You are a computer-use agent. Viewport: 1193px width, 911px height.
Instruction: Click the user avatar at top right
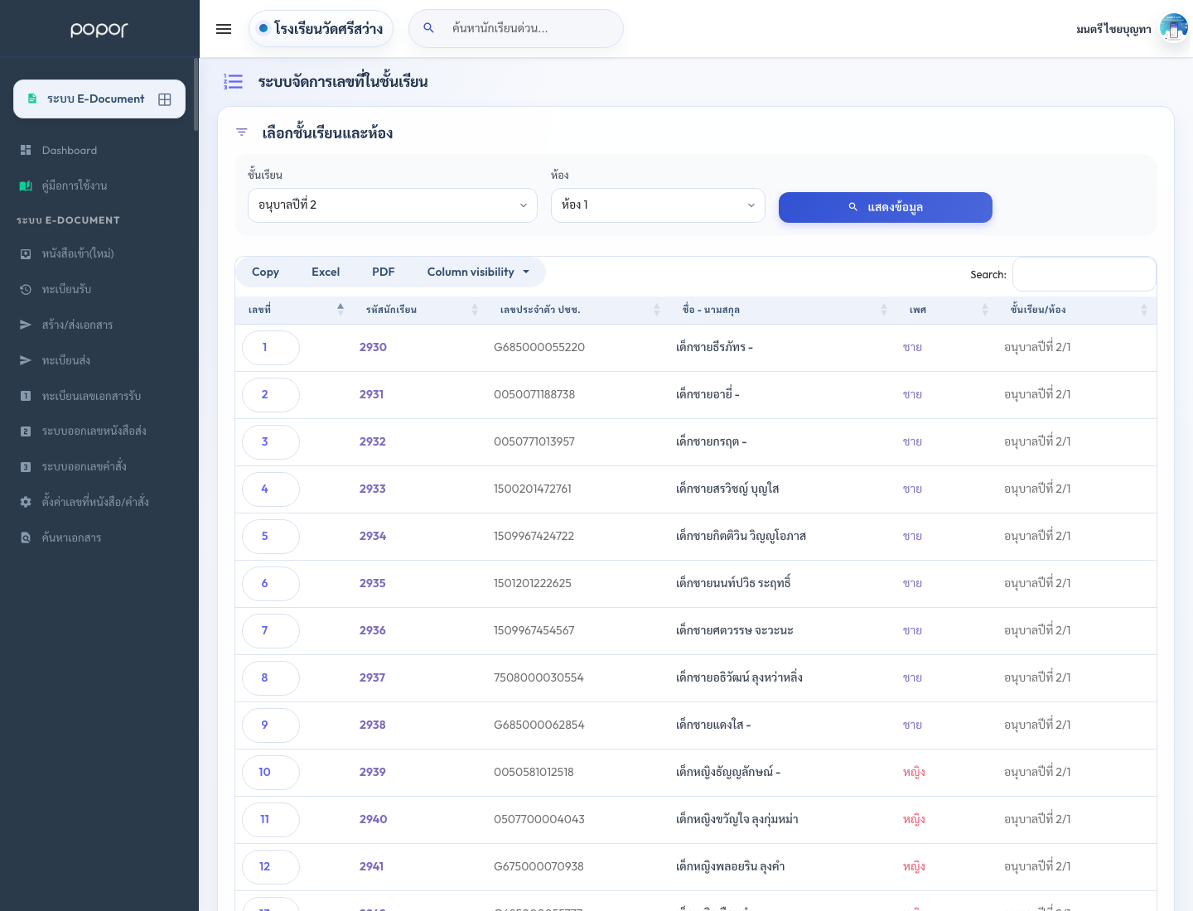(x=1174, y=28)
